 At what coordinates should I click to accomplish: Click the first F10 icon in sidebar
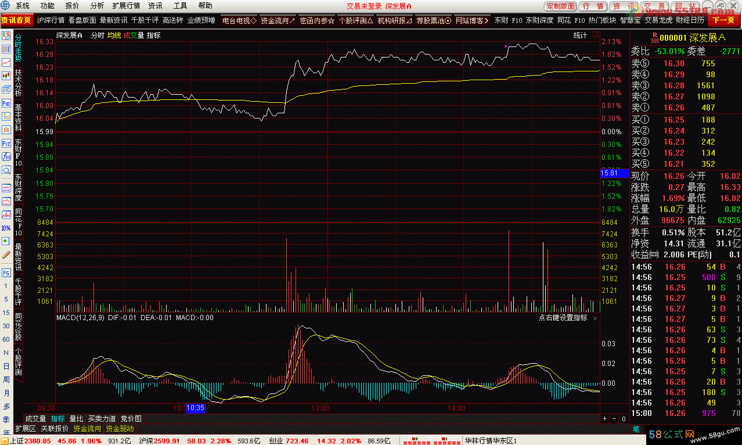tap(6, 103)
